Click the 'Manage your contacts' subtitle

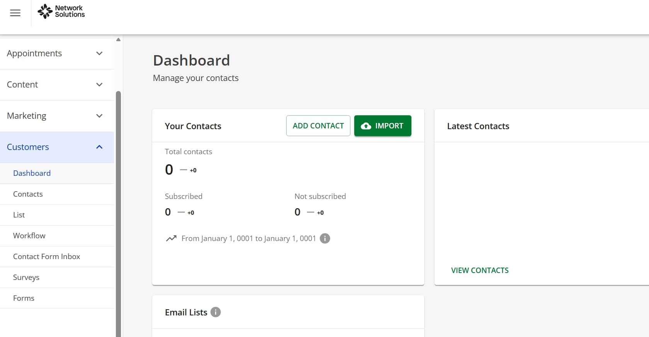(196, 78)
